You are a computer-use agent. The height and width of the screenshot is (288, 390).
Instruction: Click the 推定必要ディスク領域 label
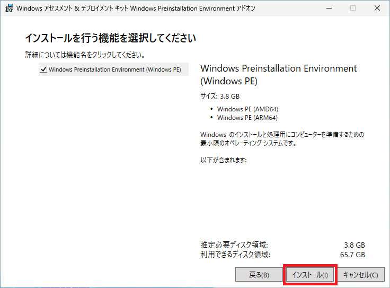pyautogui.click(x=234, y=245)
